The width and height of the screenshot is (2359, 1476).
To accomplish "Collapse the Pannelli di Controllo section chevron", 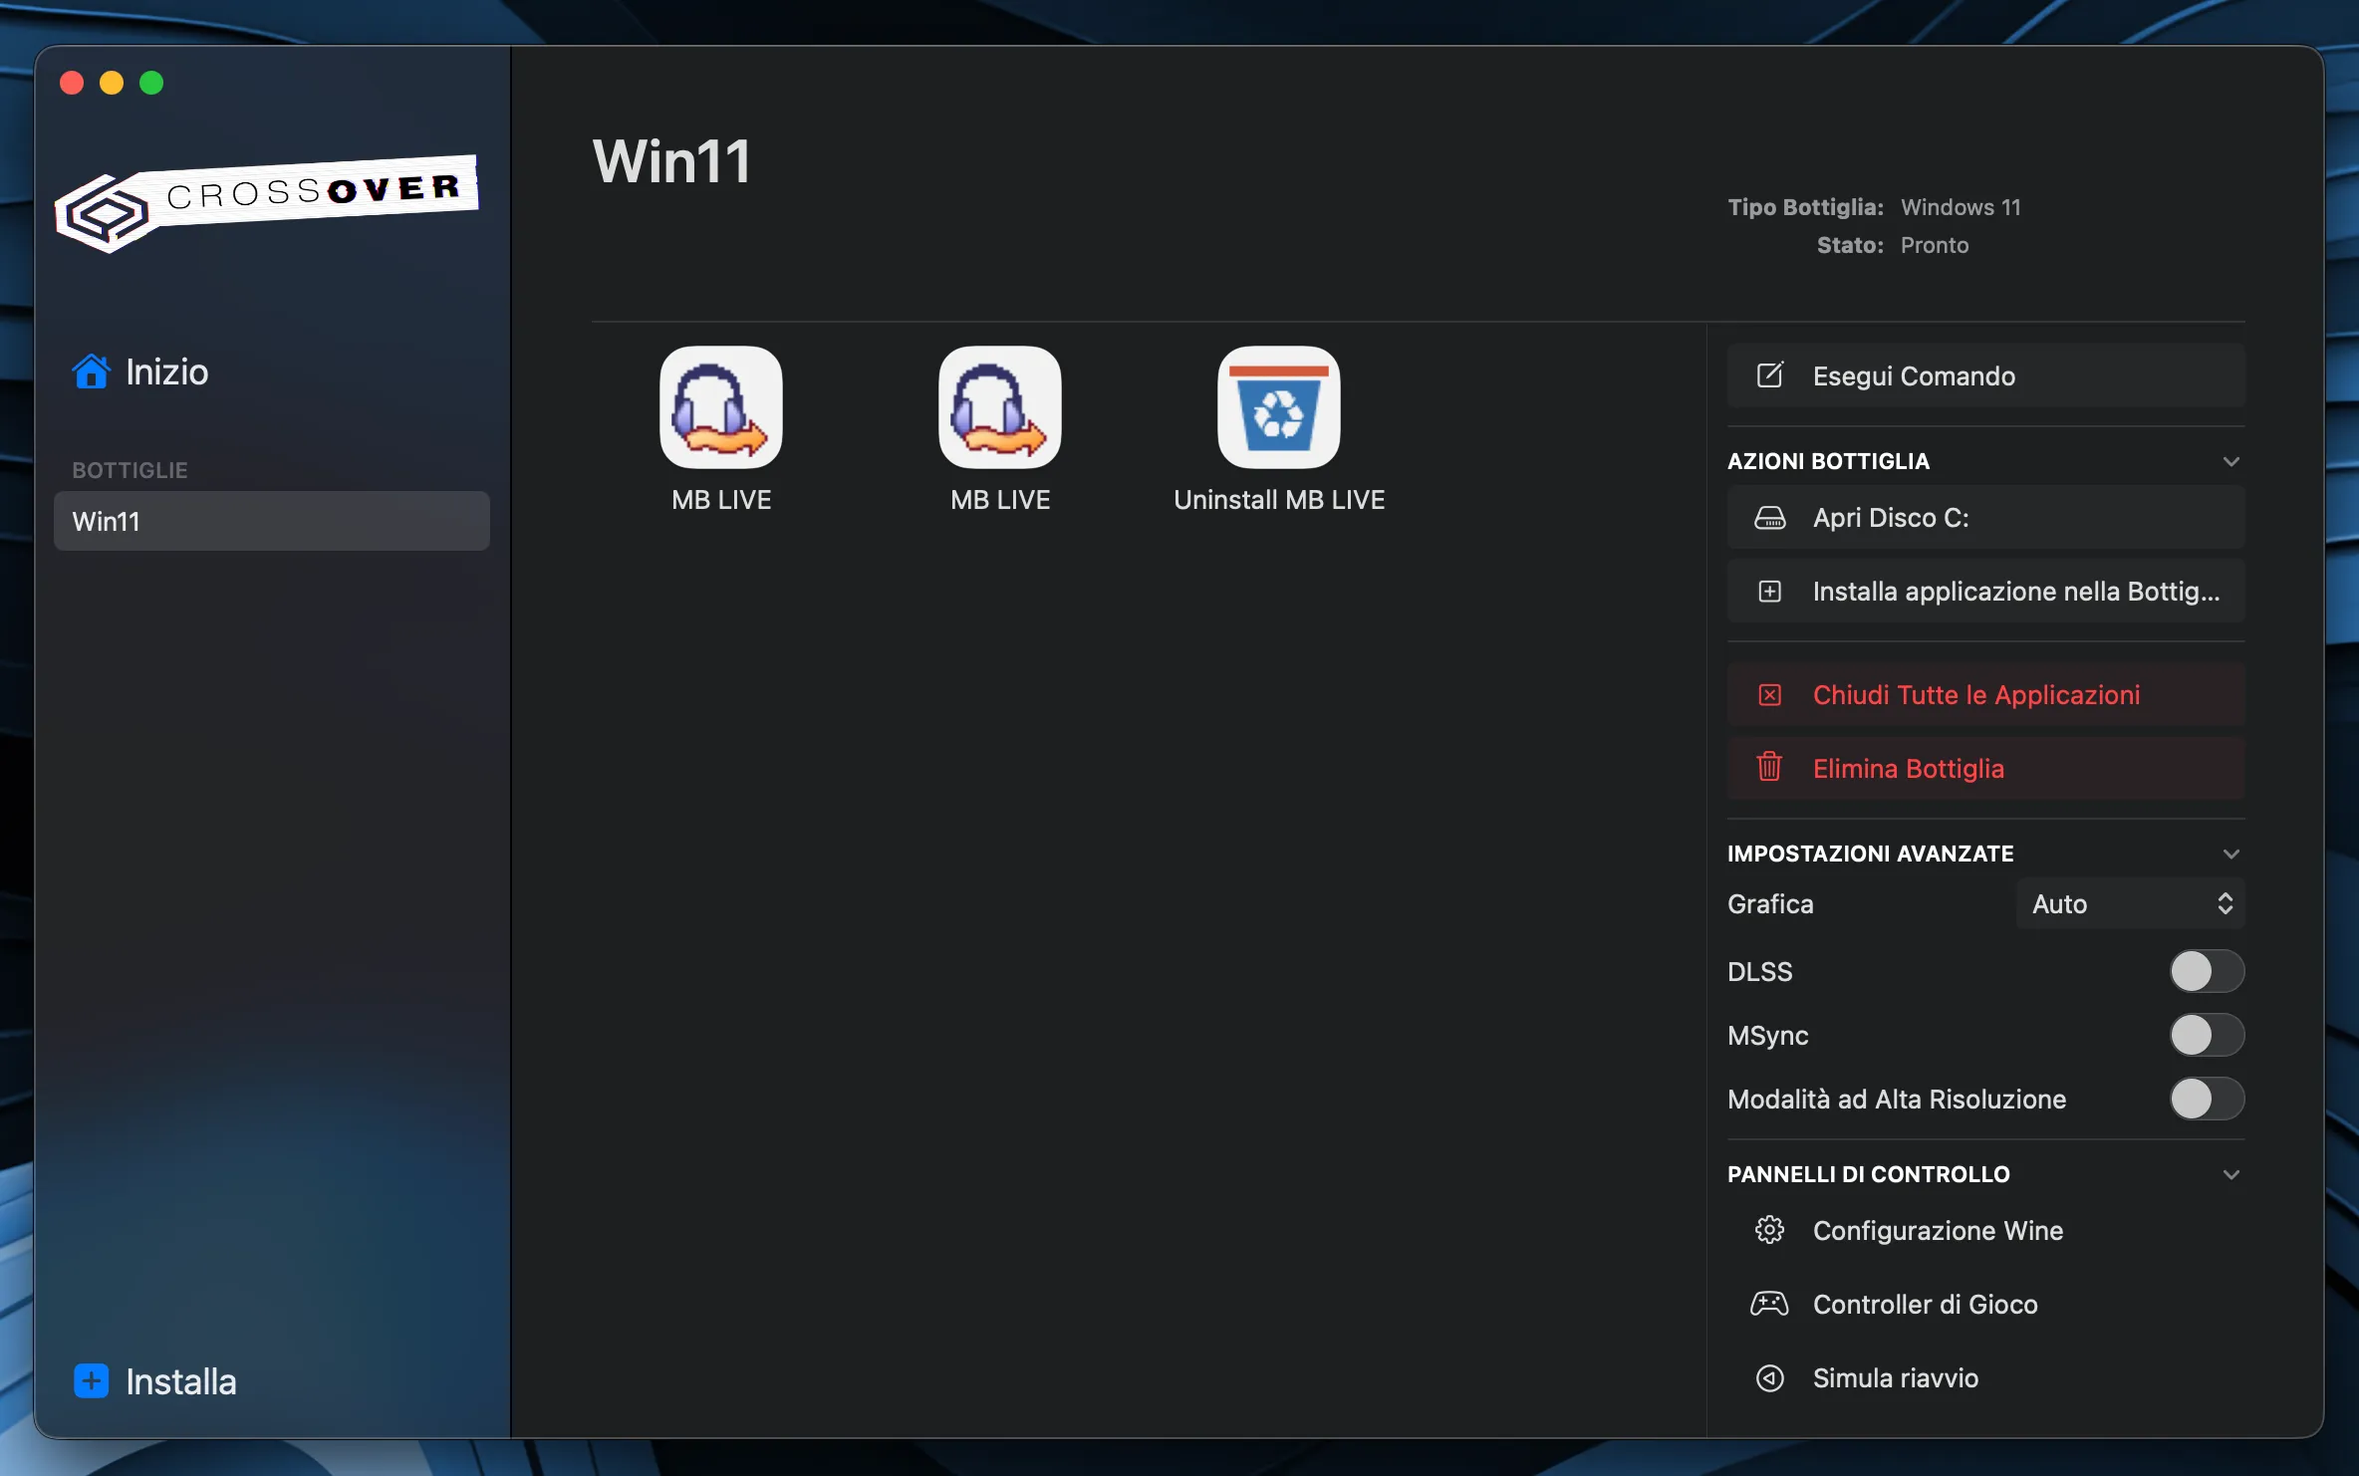I will [x=2231, y=1174].
